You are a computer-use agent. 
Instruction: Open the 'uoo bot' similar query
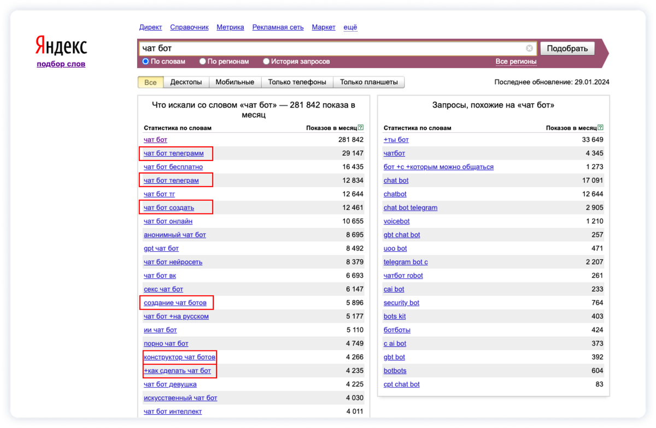(x=395, y=248)
